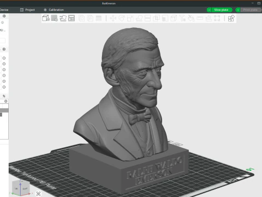Select the Scale tool
The image size is (262, 197).
pyautogui.click(x=130, y=18)
